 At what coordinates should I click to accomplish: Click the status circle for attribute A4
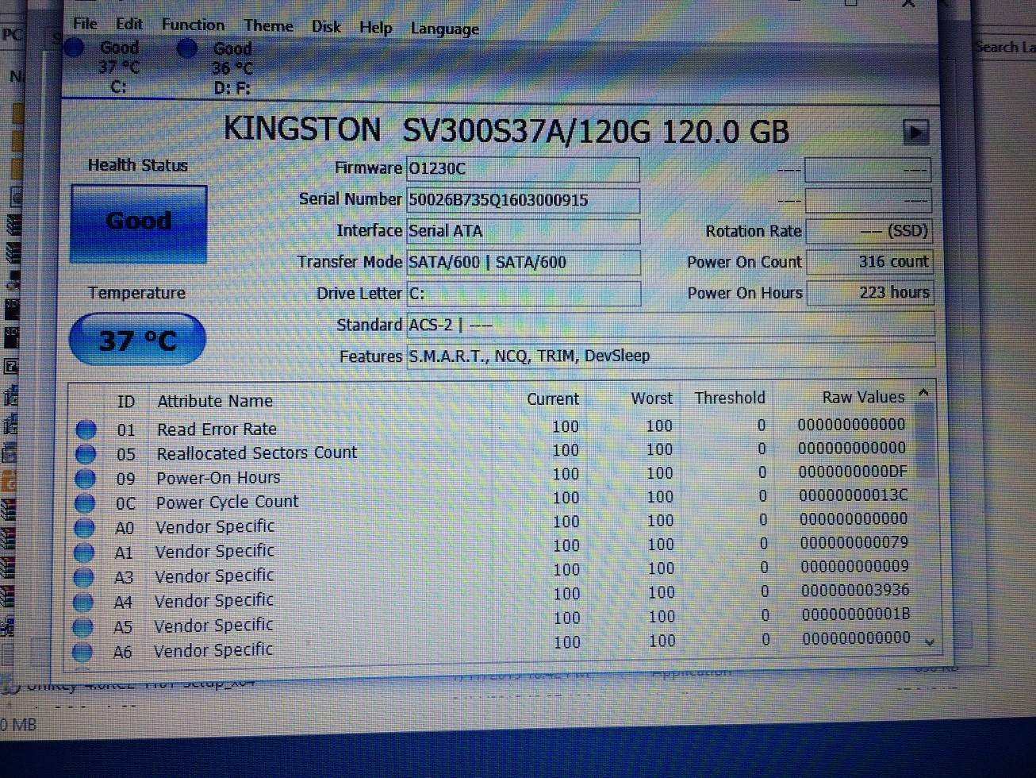pyautogui.click(x=82, y=603)
